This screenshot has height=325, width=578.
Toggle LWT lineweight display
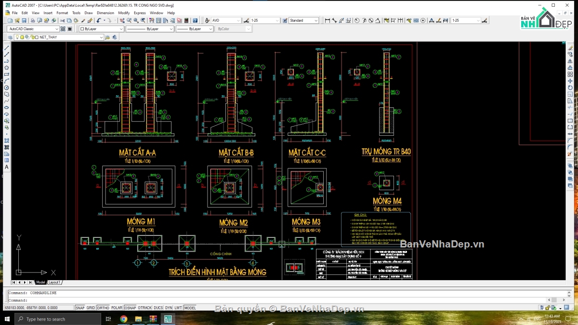click(178, 308)
